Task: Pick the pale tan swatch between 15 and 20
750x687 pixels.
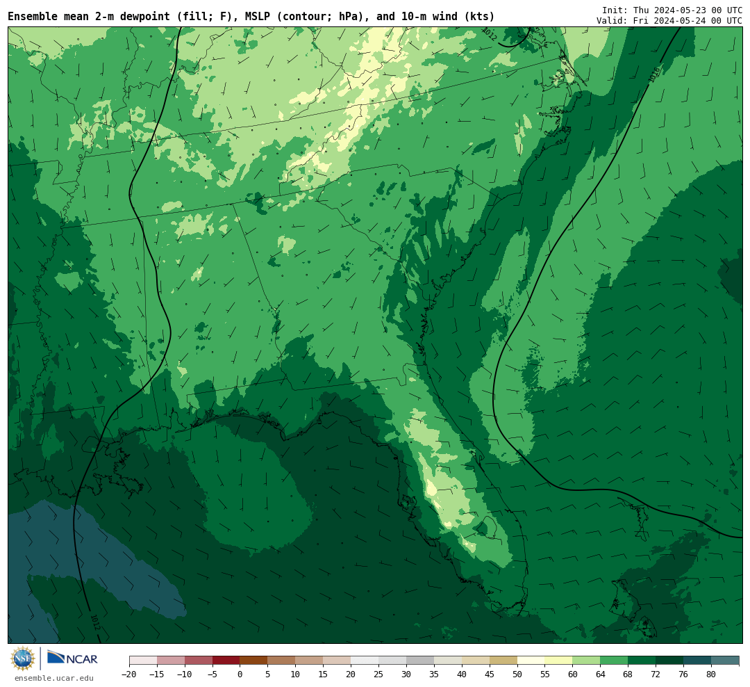Action: coord(337,661)
